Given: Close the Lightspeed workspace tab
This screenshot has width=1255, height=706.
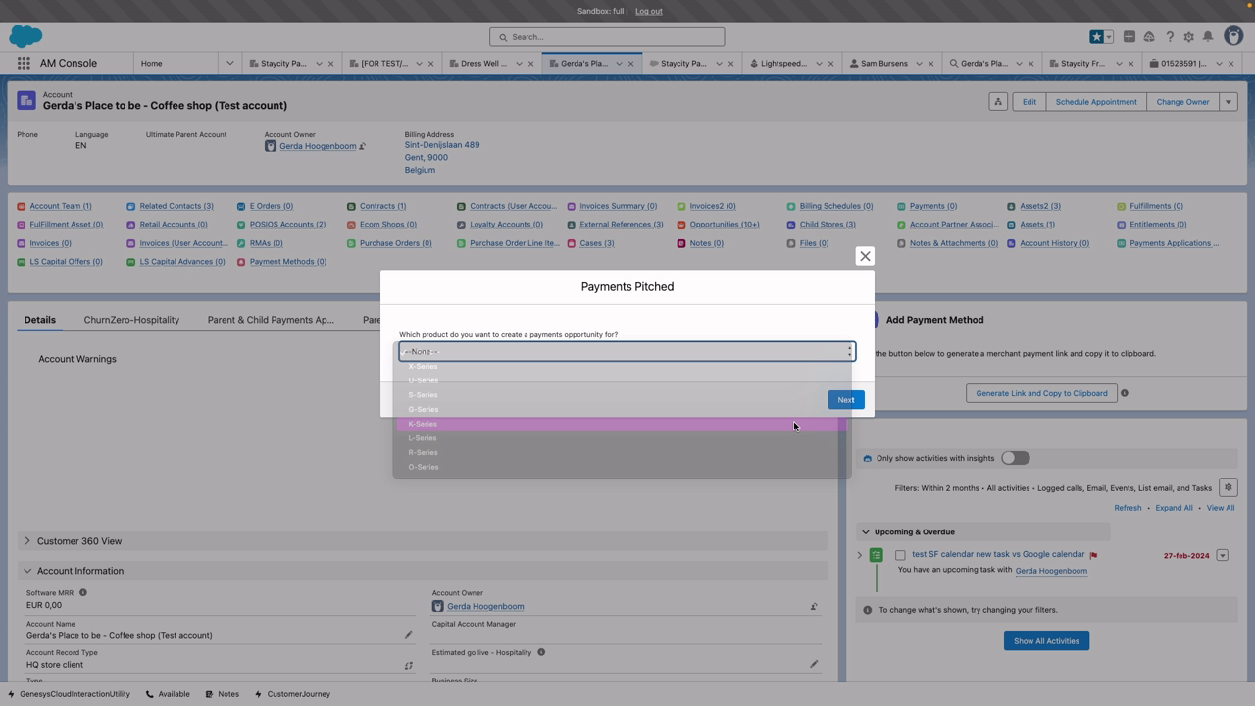Looking at the screenshot, I should [830, 64].
